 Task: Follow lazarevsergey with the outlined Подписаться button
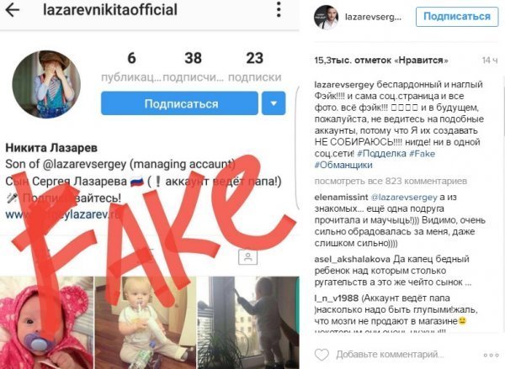(457, 17)
